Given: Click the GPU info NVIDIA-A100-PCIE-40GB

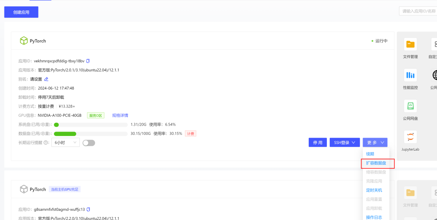Looking at the screenshot, I should (59, 115).
